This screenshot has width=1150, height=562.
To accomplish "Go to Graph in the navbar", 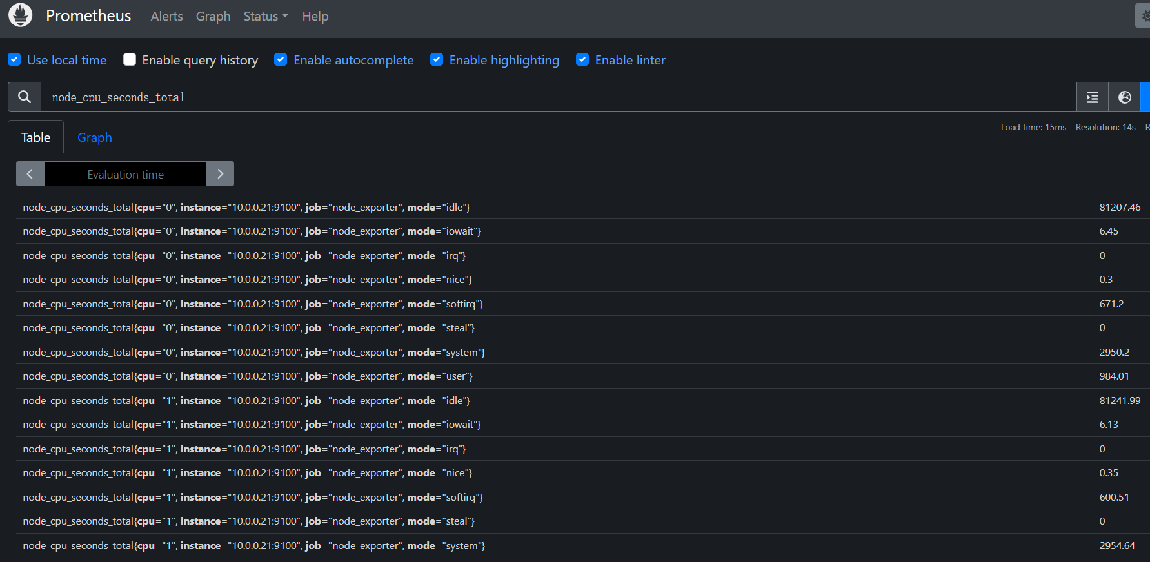I will click(213, 16).
